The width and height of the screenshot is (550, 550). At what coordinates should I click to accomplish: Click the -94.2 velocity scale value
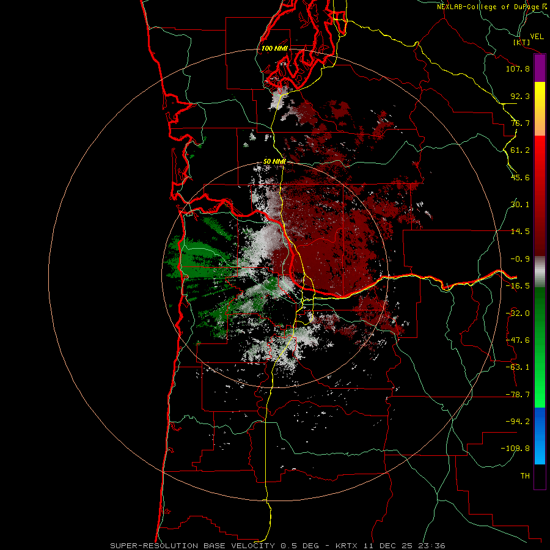pyautogui.click(x=518, y=422)
